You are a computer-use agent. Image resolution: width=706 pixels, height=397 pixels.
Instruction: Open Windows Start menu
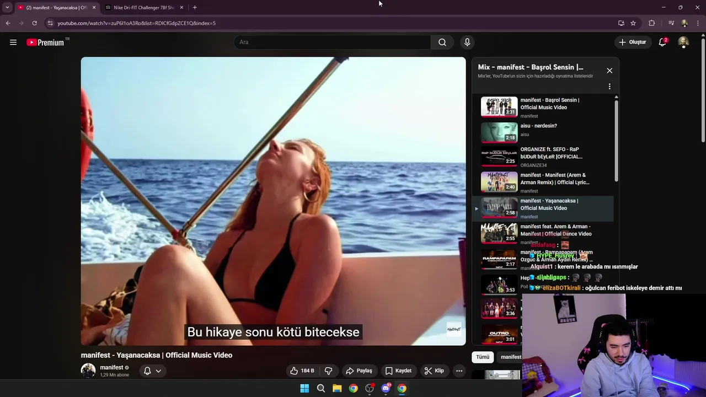[x=304, y=388]
